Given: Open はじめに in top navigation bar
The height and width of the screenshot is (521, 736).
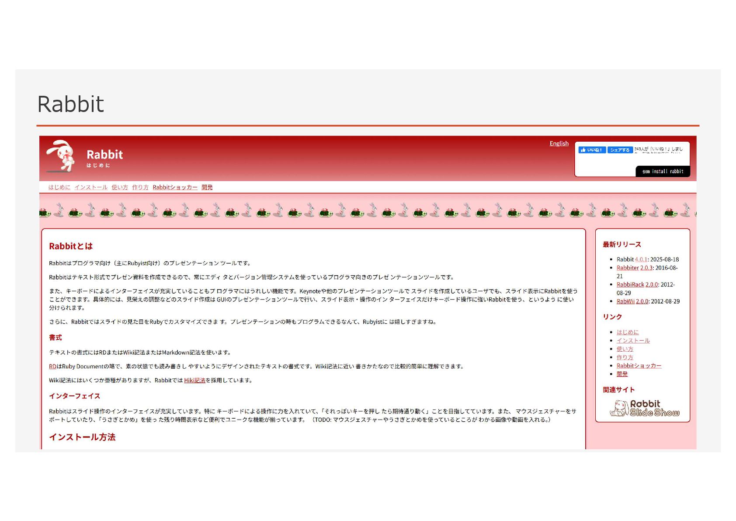Looking at the screenshot, I should [x=59, y=187].
